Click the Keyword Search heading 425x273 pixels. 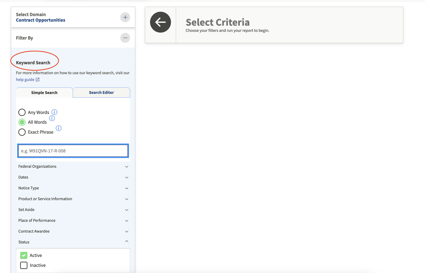click(33, 63)
